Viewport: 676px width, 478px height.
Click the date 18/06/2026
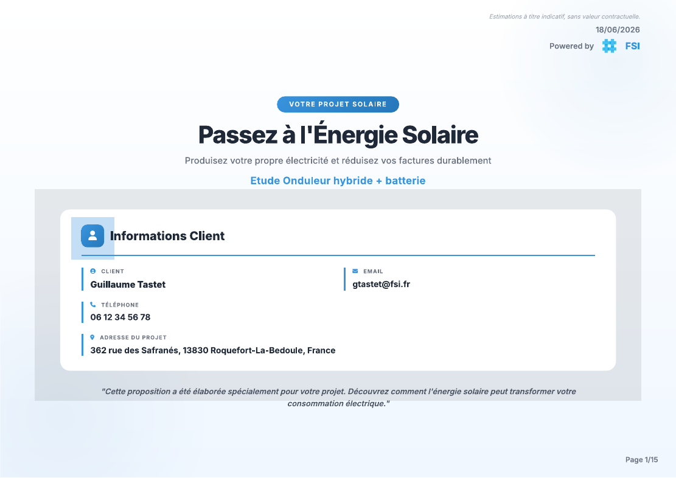coord(618,30)
